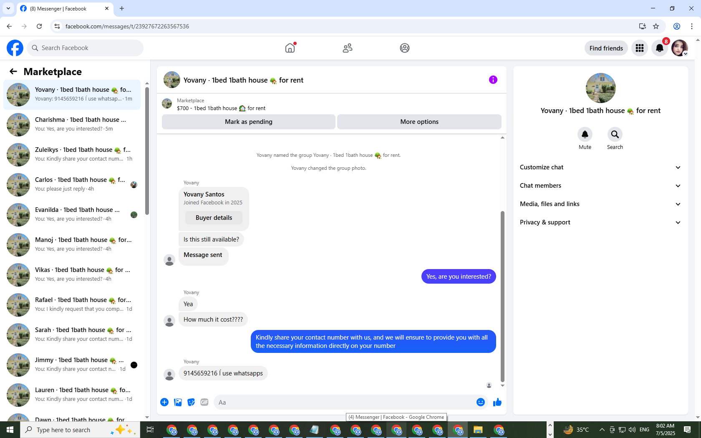Open Lauren conversation

72,395
